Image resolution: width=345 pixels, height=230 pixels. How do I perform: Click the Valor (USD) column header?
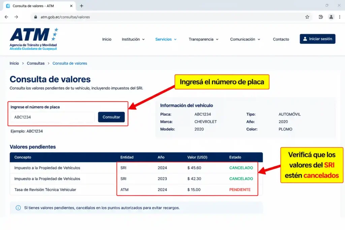(197, 157)
